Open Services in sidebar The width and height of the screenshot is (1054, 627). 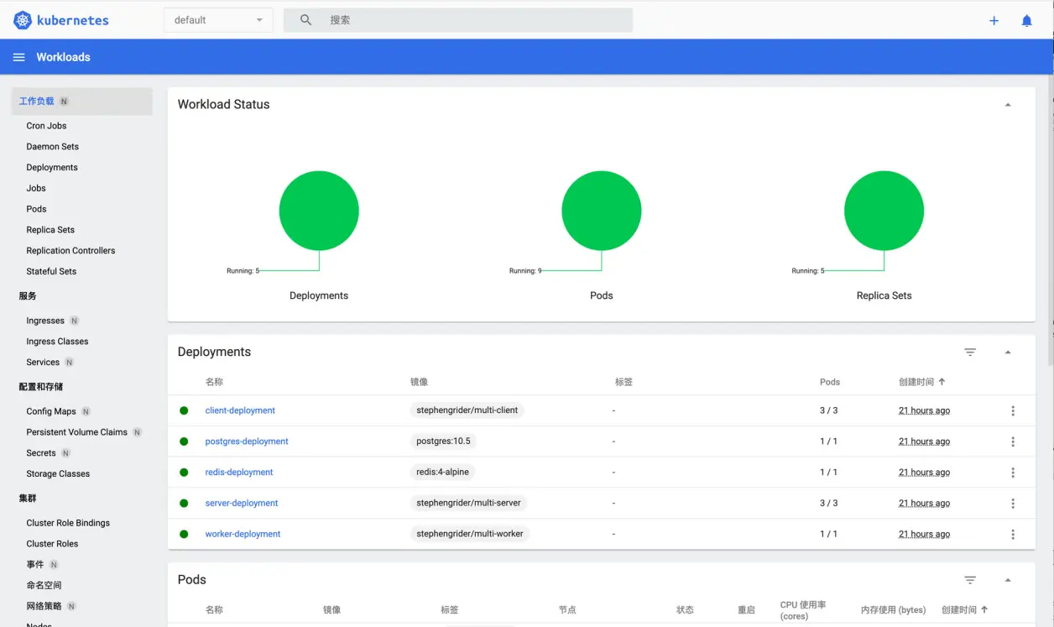point(43,363)
